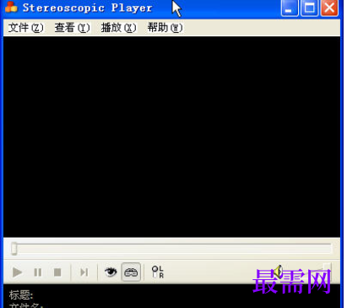The height and width of the screenshot is (308, 347).
Task: Start playback with the Play button
Action: tap(17, 272)
